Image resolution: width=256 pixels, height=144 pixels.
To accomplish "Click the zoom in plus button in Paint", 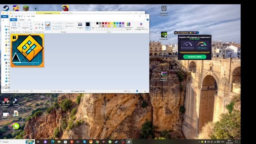I will click(145, 91).
